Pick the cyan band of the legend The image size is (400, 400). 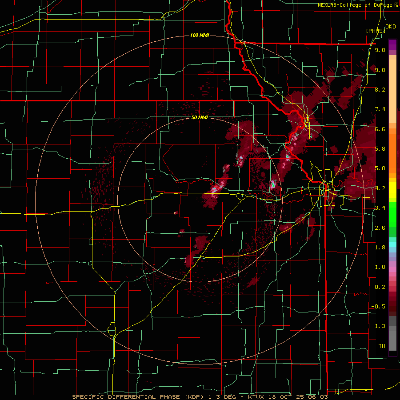(x=392, y=244)
